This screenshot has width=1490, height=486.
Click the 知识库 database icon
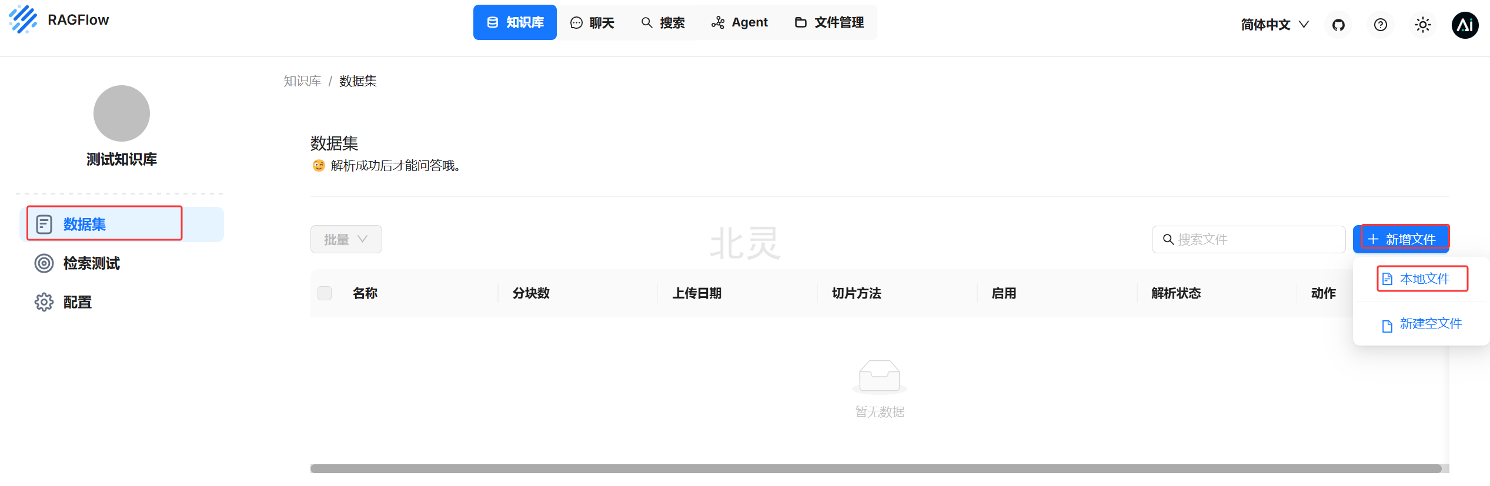[x=493, y=22]
